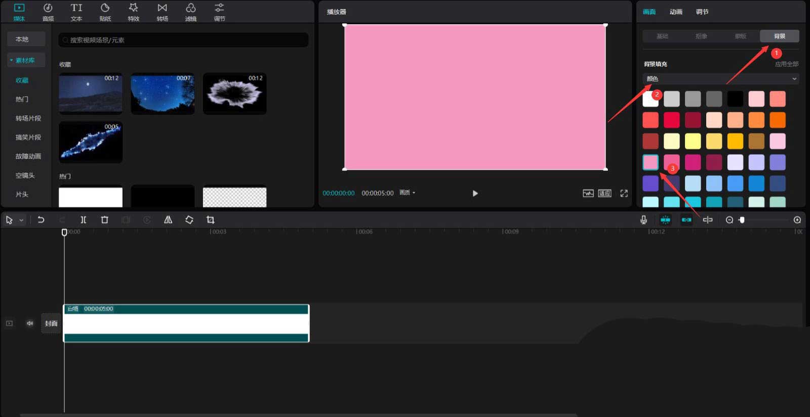Switch to the 动画 animation tab
The width and height of the screenshot is (810, 417).
point(676,12)
